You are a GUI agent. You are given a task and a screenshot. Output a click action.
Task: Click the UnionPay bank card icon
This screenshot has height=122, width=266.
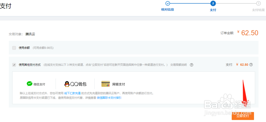106,84
